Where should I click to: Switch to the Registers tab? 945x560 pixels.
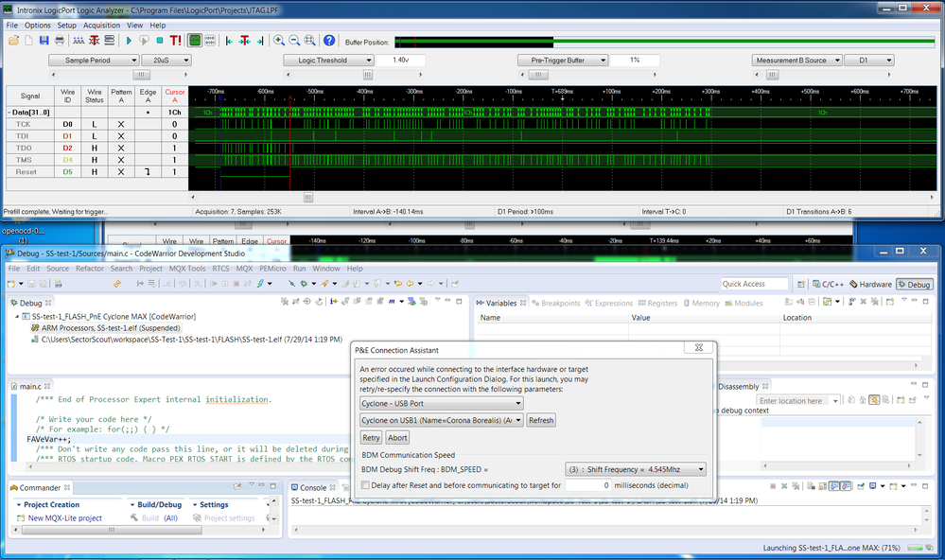tap(657, 304)
